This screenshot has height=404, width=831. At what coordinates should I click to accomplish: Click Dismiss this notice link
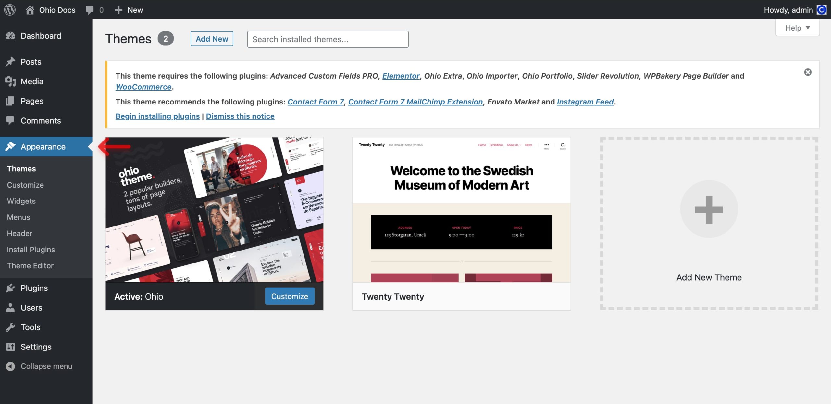pyautogui.click(x=240, y=116)
